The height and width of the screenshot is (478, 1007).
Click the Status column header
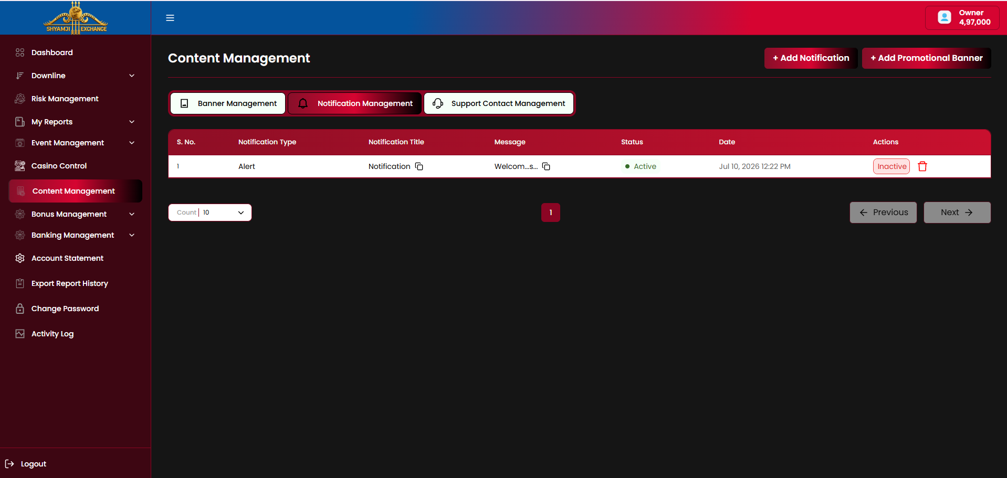pyautogui.click(x=632, y=142)
